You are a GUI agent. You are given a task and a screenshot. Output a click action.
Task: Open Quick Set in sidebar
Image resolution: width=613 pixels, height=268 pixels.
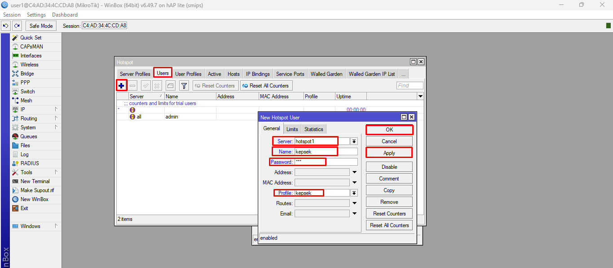(31, 38)
